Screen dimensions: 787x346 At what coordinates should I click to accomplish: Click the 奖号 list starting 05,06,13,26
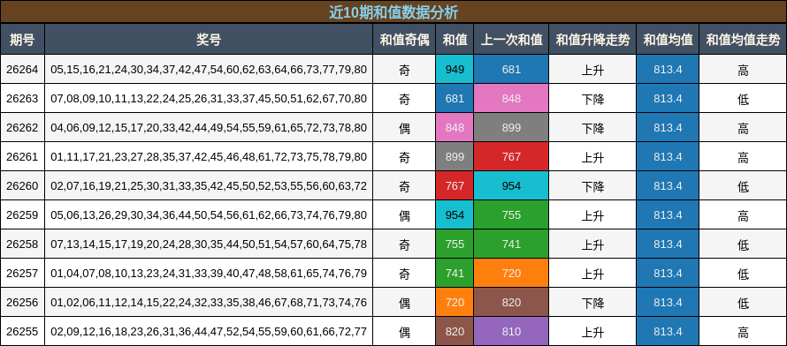coord(209,214)
